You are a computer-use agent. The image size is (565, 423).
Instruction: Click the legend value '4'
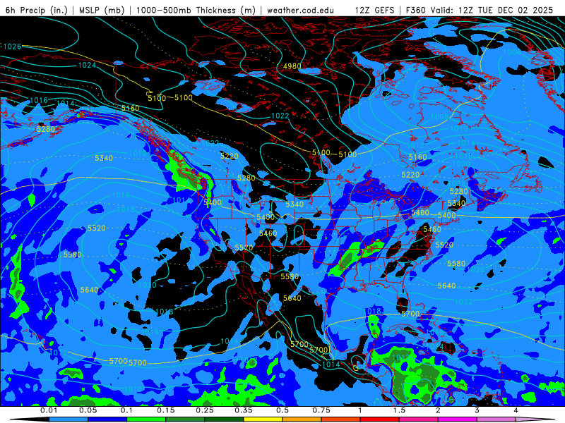tap(516, 410)
